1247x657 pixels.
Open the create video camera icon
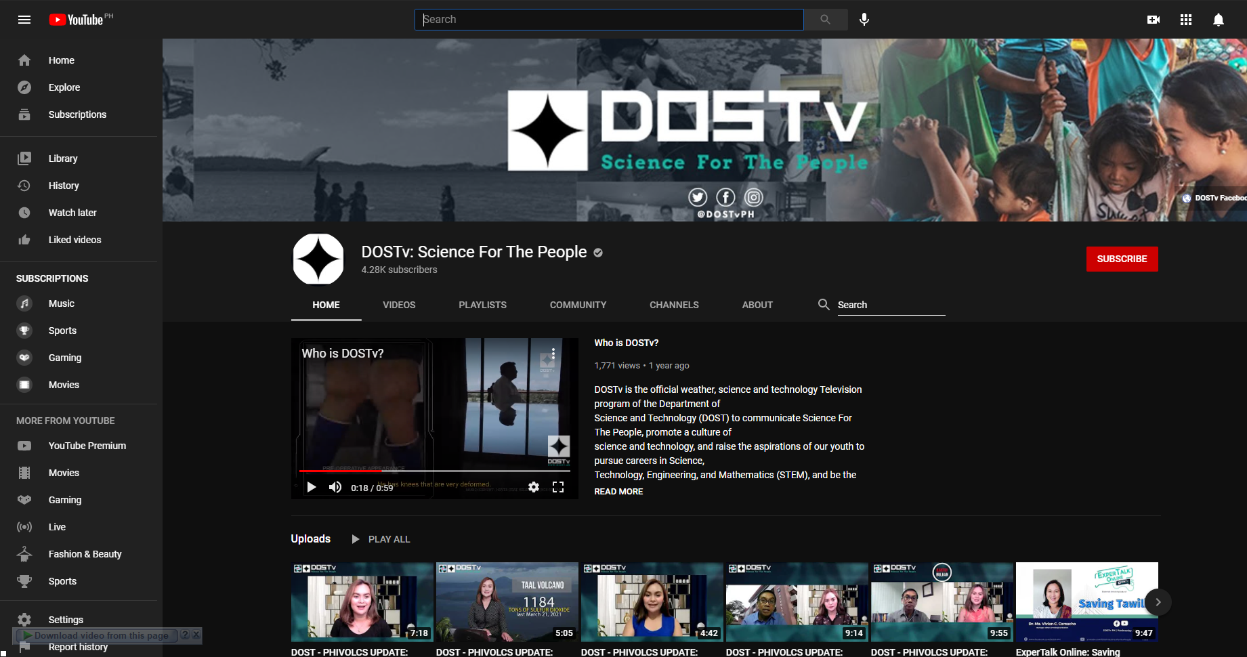(1154, 20)
